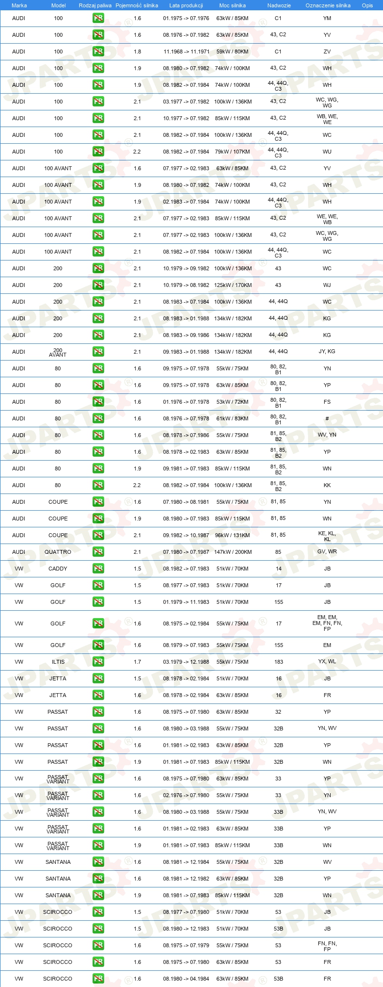This screenshot has height=987, width=383.
Task: Select the '200 AVANT' model cell
Action: click(58, 352)
